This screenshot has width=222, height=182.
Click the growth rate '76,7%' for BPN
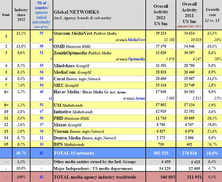click(x=212, y=144)
